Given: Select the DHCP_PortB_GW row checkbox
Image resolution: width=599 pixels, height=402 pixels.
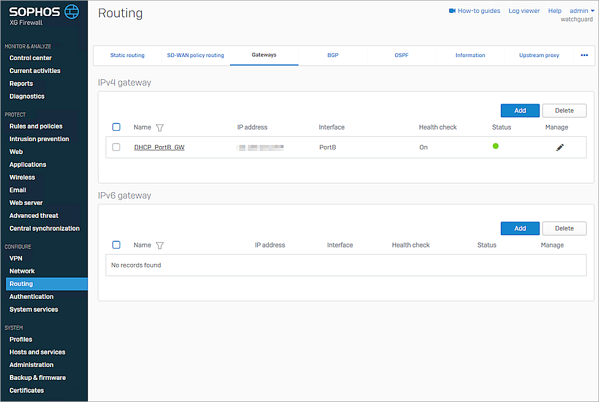Looking at the screenshot, I should (x=116, y=147).
